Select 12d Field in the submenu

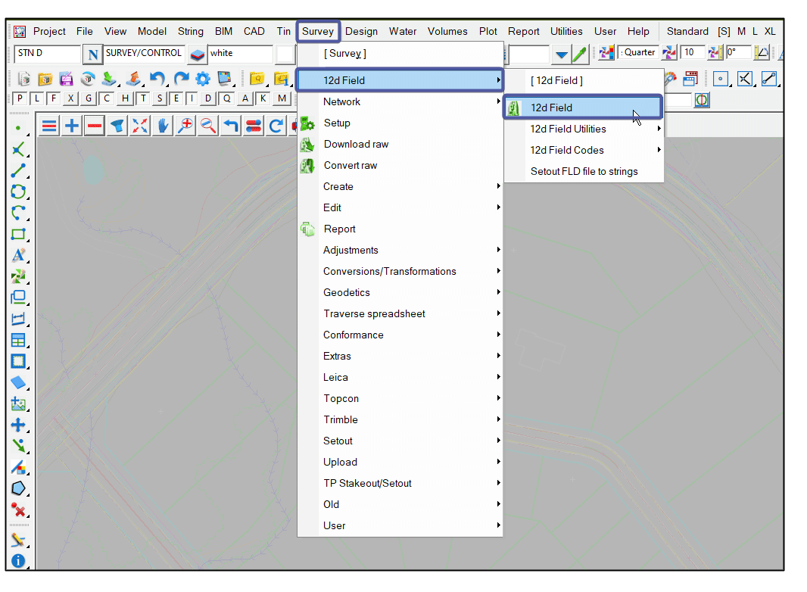click(583, 107)
